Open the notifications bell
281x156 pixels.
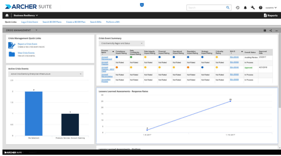(245, 7)
